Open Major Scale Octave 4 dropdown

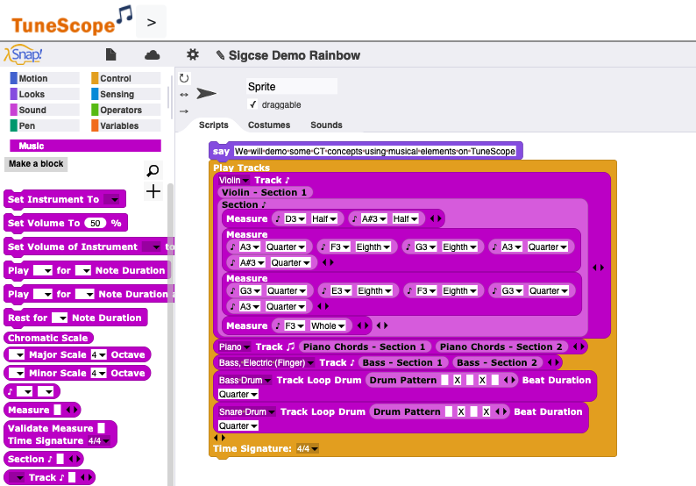(99, 354)
